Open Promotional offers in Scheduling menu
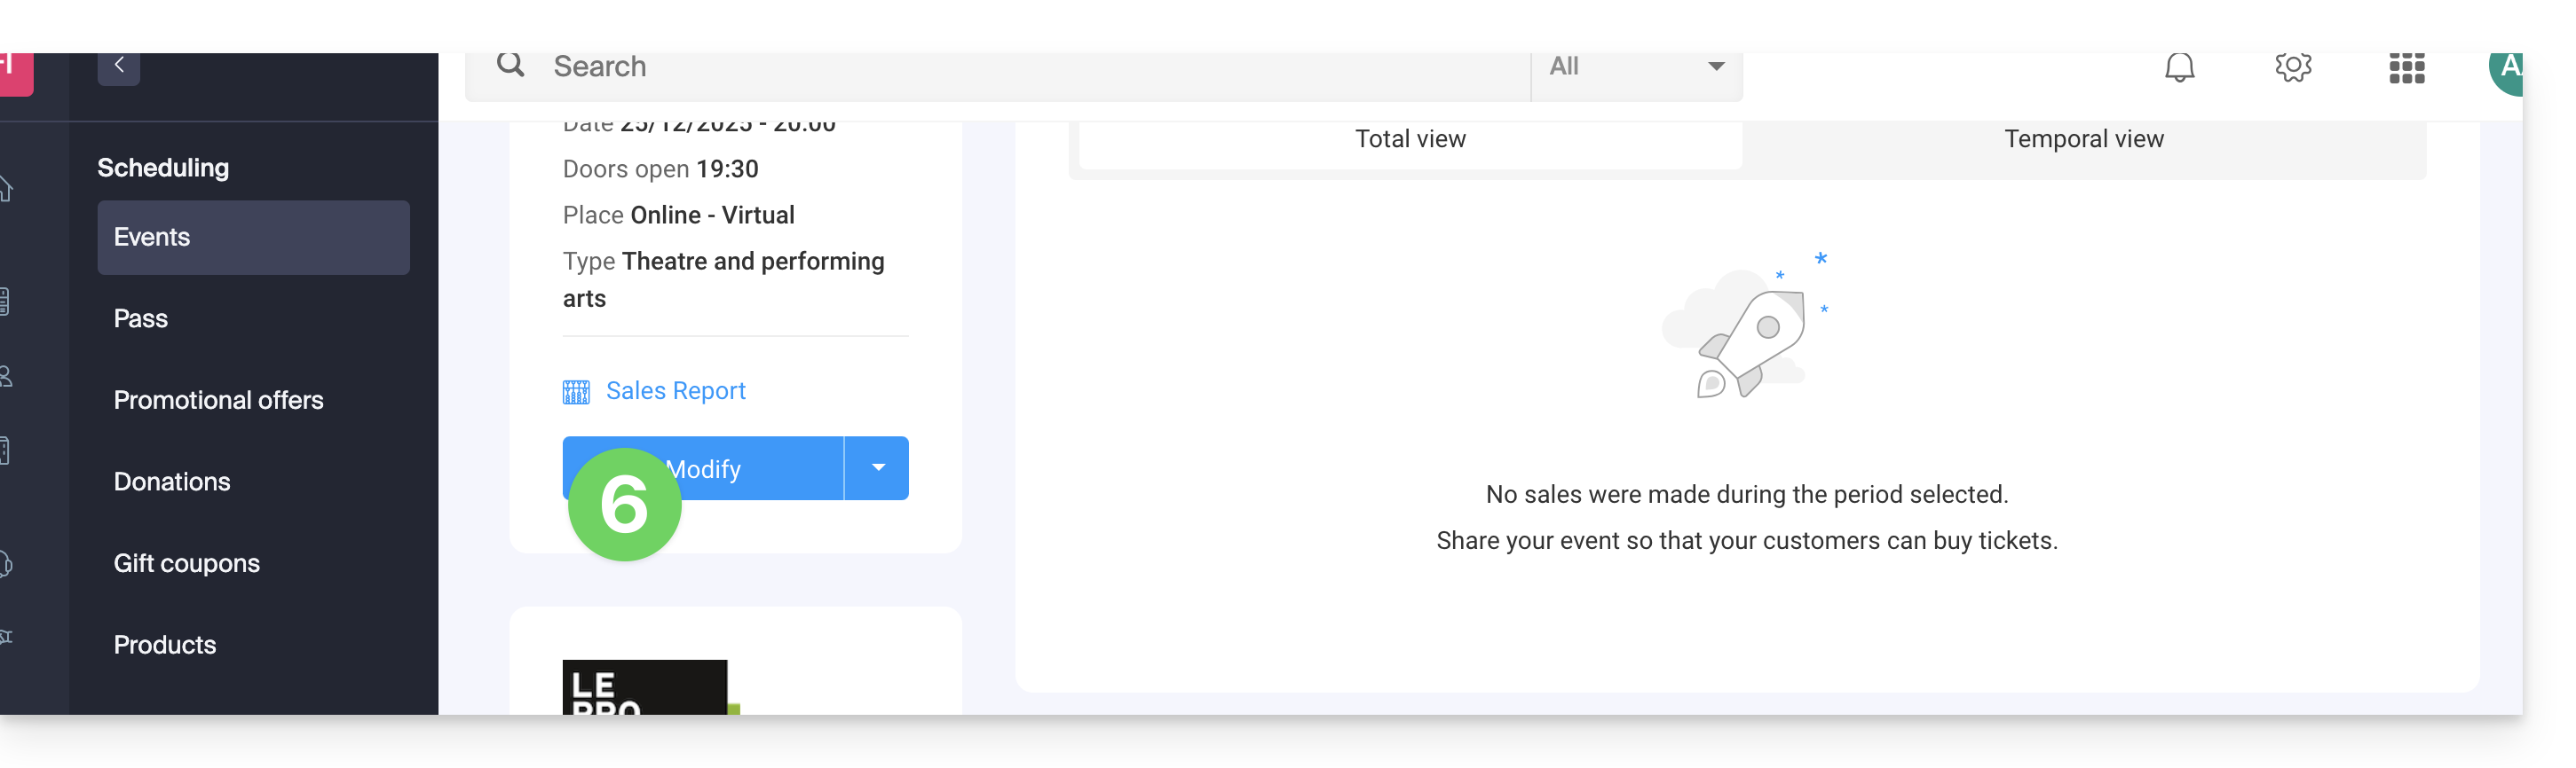 coord(218,401)
